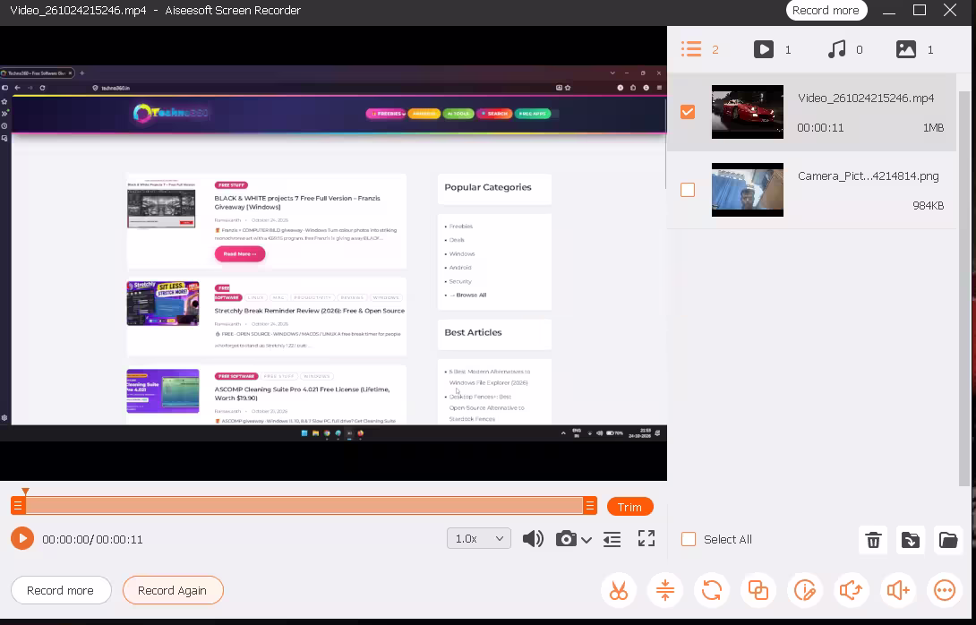Screen dimensions: 976x625
Task: Click the 984KB file size text
Action: [x=928, y=205]
